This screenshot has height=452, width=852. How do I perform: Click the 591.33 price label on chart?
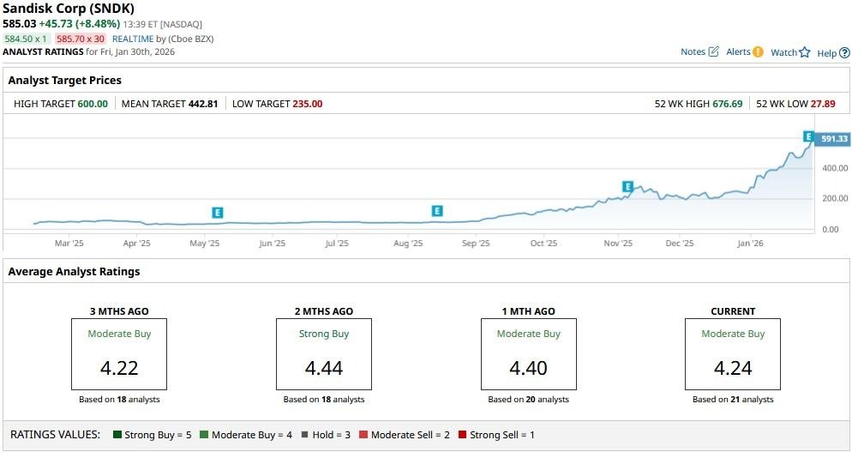pos(833,139)
